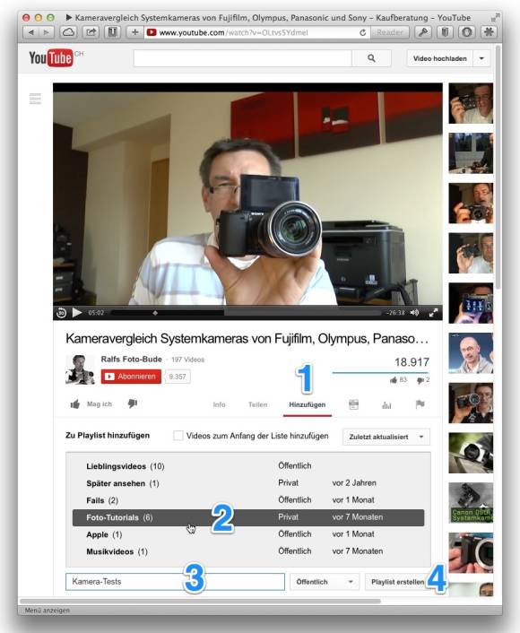Click the thumbs-down dislike icon
Viewport: 520px width, 633px height.
[x=133, y=403]
